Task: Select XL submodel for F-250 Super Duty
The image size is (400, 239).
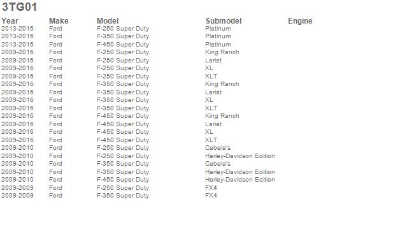Action: click(209, 68)
